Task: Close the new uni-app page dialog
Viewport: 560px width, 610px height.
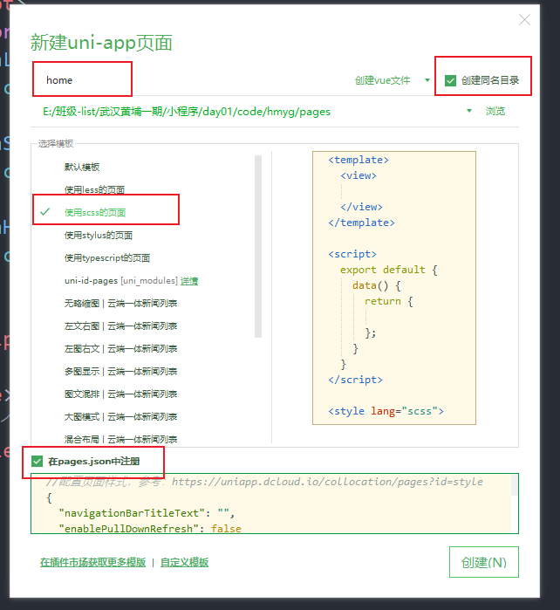Action: (x=524, y=20)
